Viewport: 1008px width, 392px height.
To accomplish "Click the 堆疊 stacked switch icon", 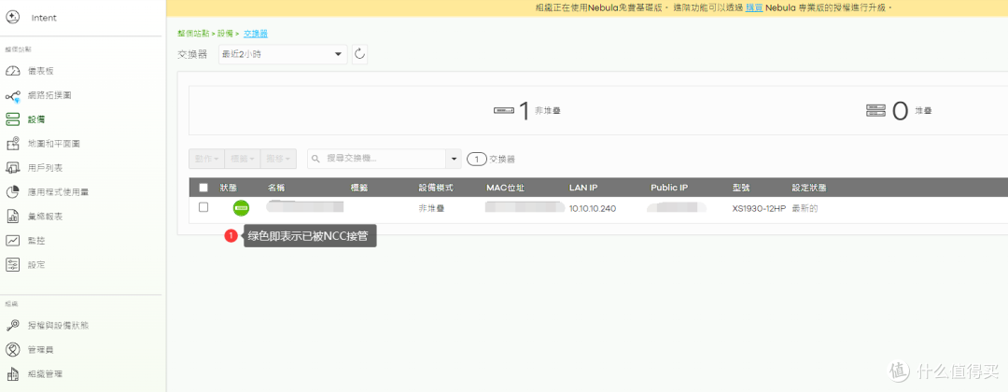I will pos(875,111).
